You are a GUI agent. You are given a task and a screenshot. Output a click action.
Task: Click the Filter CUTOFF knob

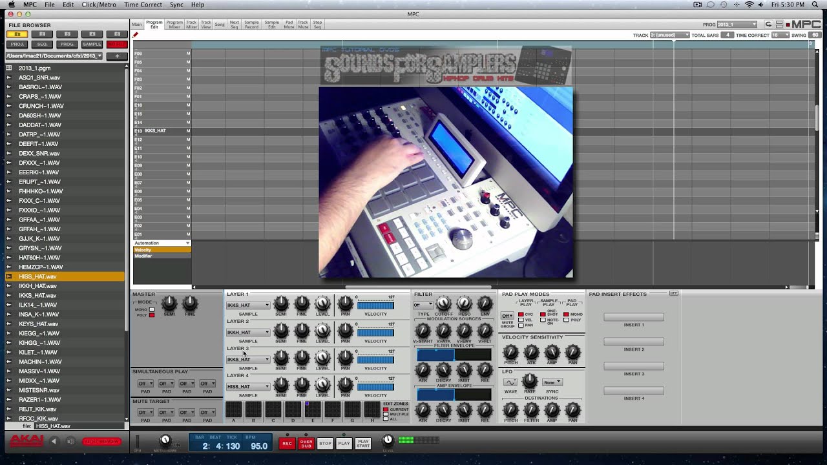[443, 304]
